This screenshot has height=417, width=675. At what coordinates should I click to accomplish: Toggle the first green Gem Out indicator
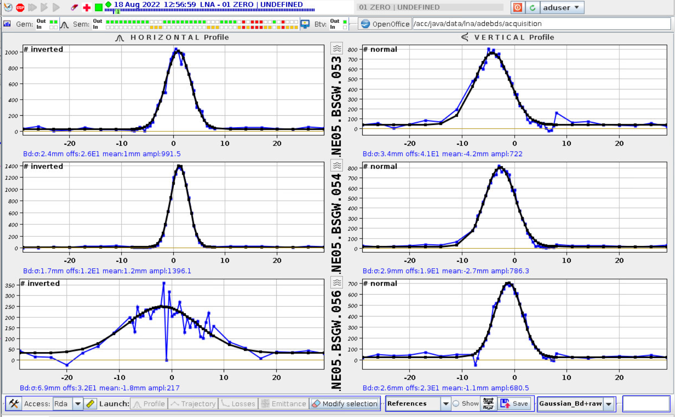52,21
